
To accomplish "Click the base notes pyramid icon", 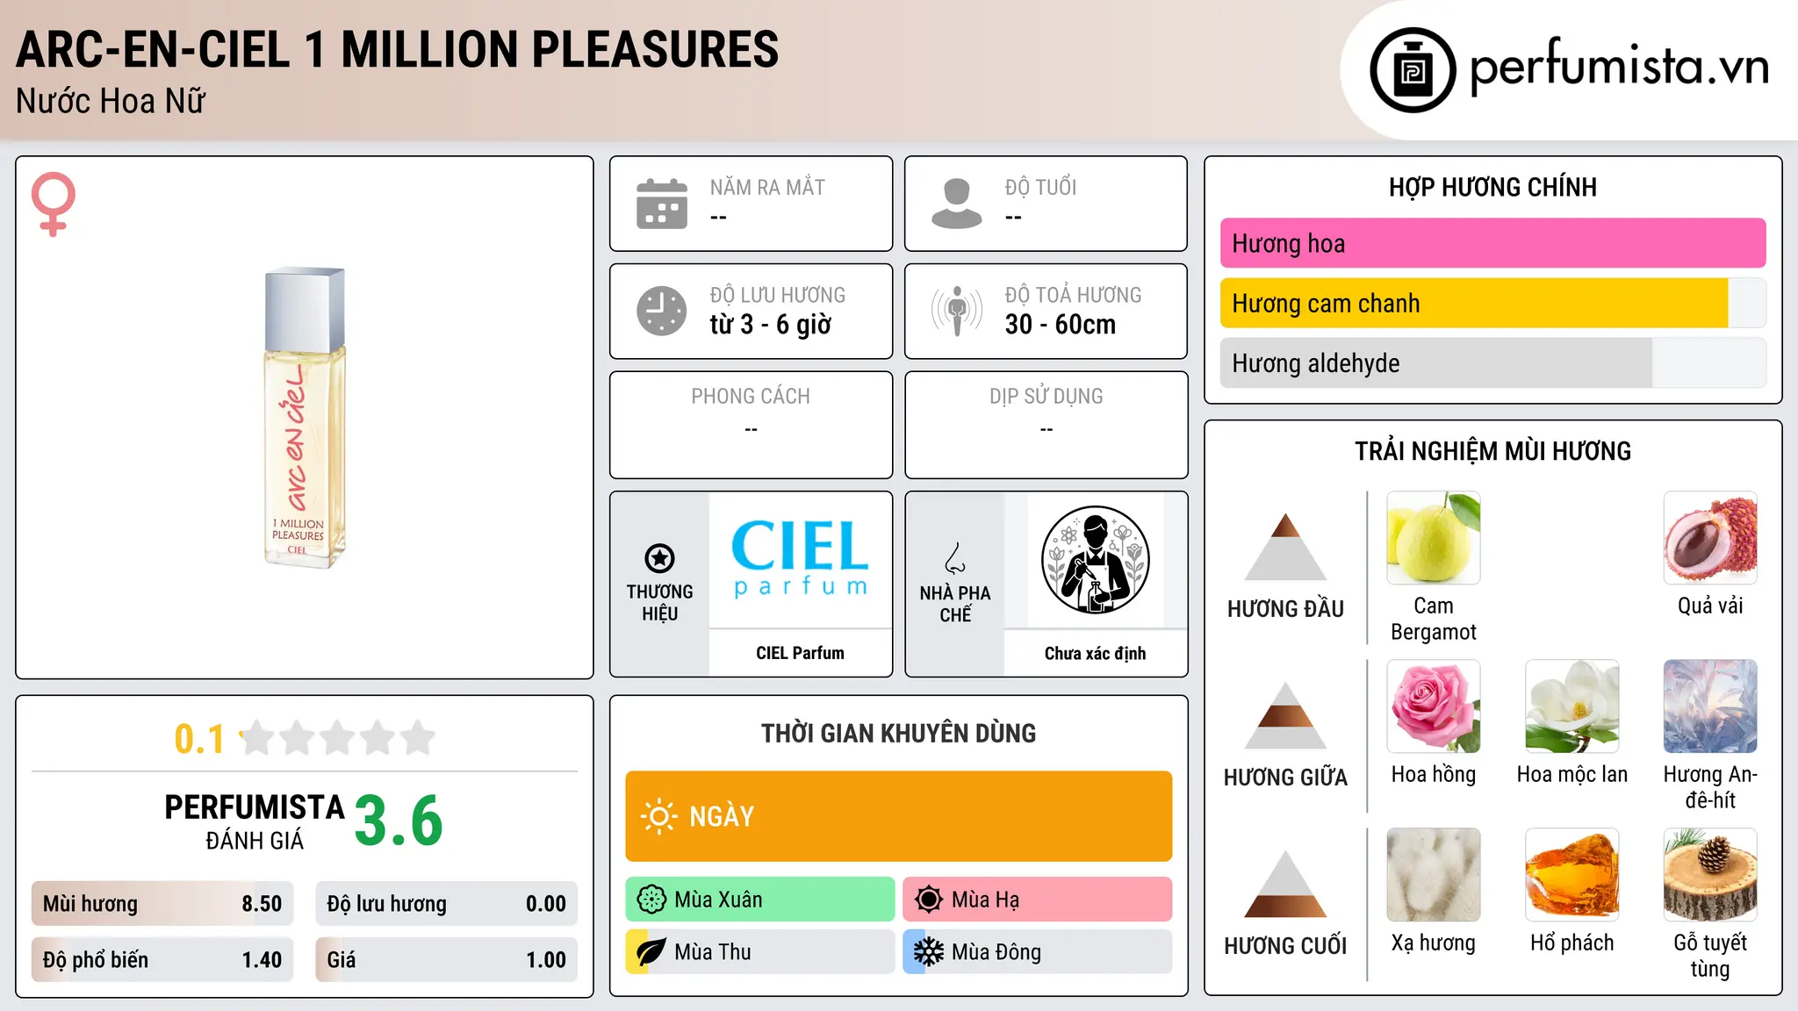I will point(1285,884).
